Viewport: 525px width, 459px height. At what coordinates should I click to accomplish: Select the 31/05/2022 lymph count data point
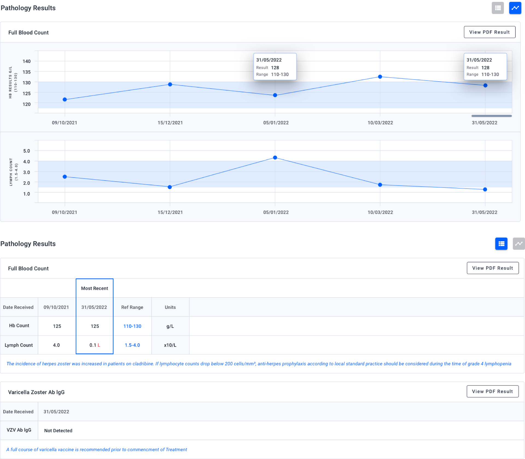tap(485, 190)
